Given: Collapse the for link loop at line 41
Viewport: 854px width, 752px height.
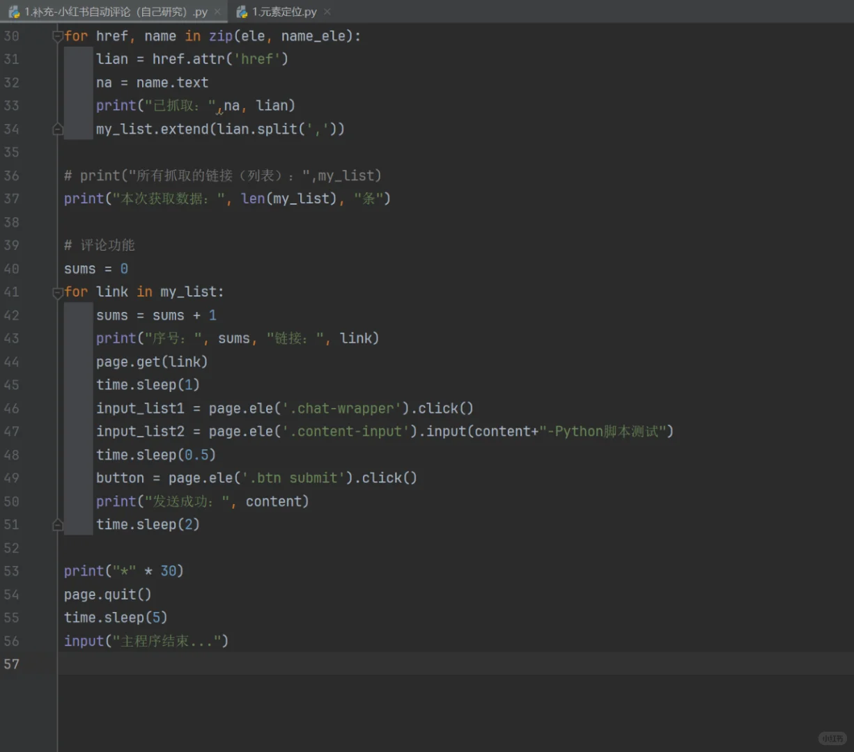Looking at the screenshot, I should 58,292.
